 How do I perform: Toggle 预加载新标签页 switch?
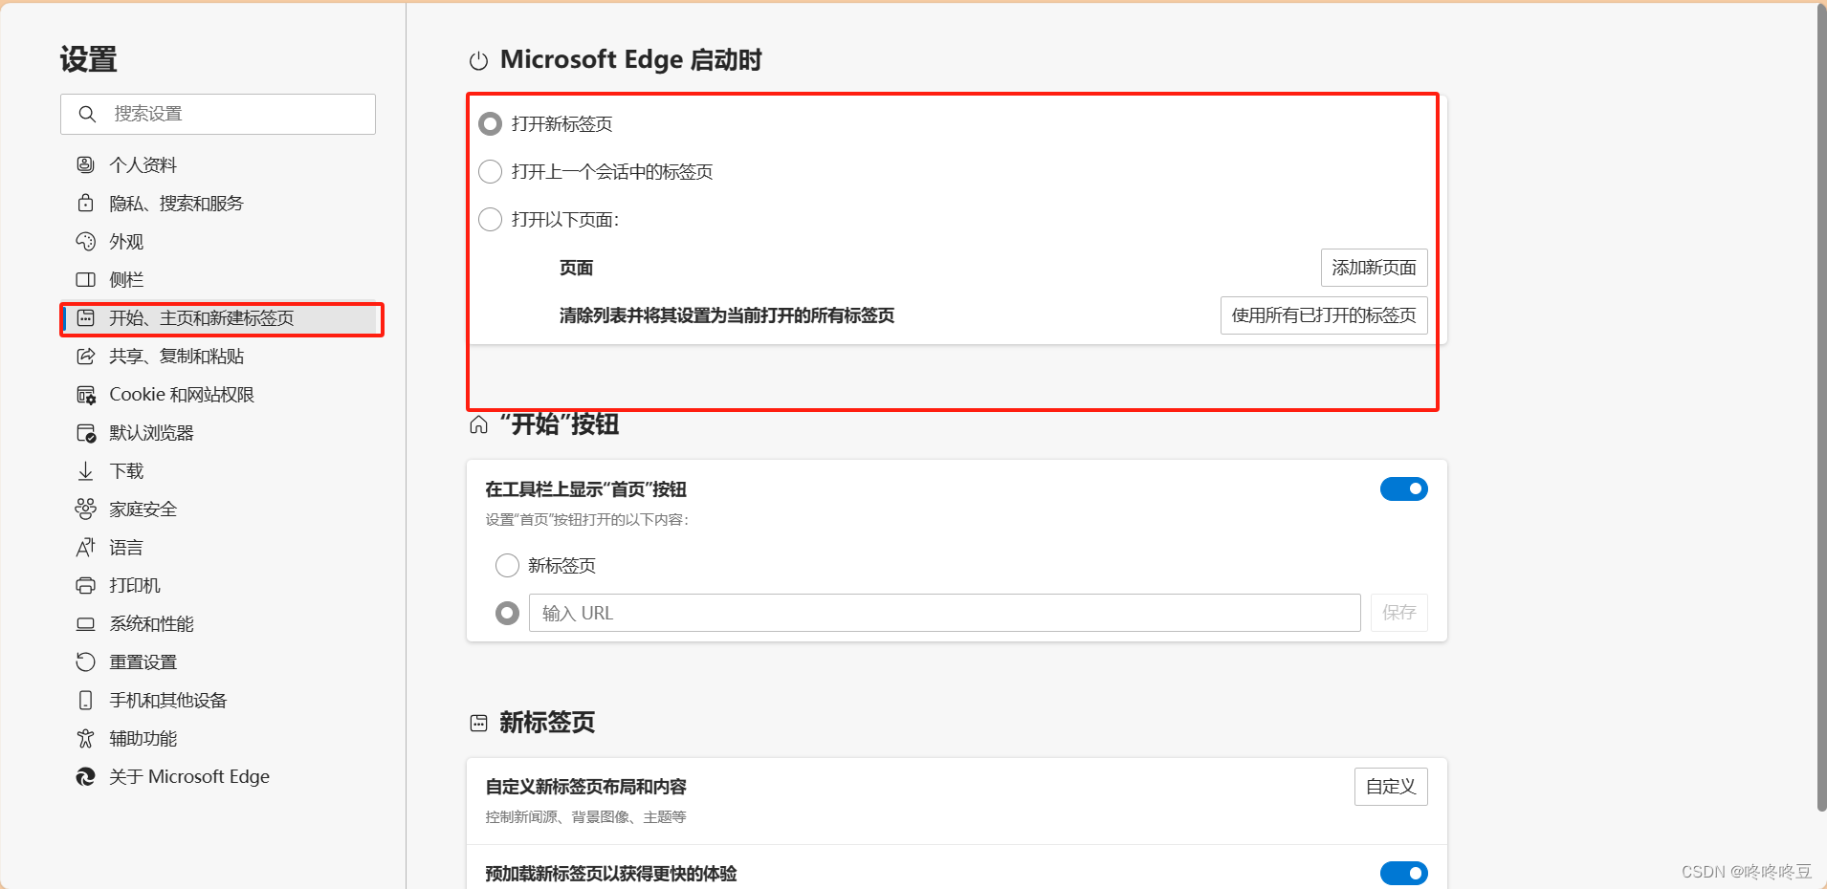(1403, 873)
